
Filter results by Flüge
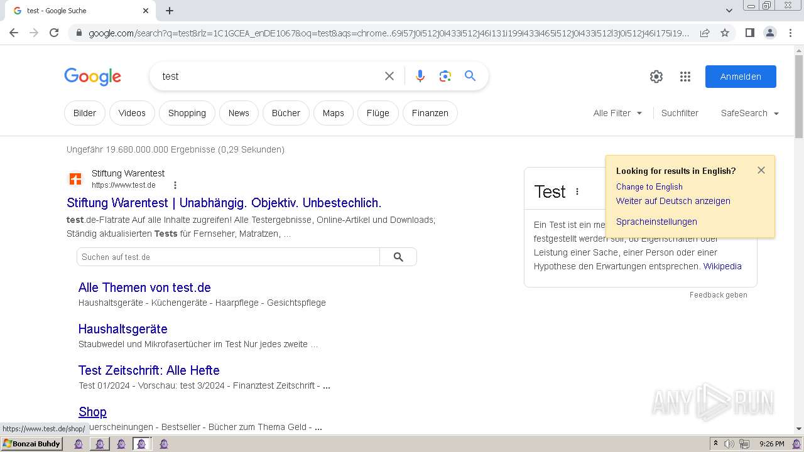click(378, 113)
